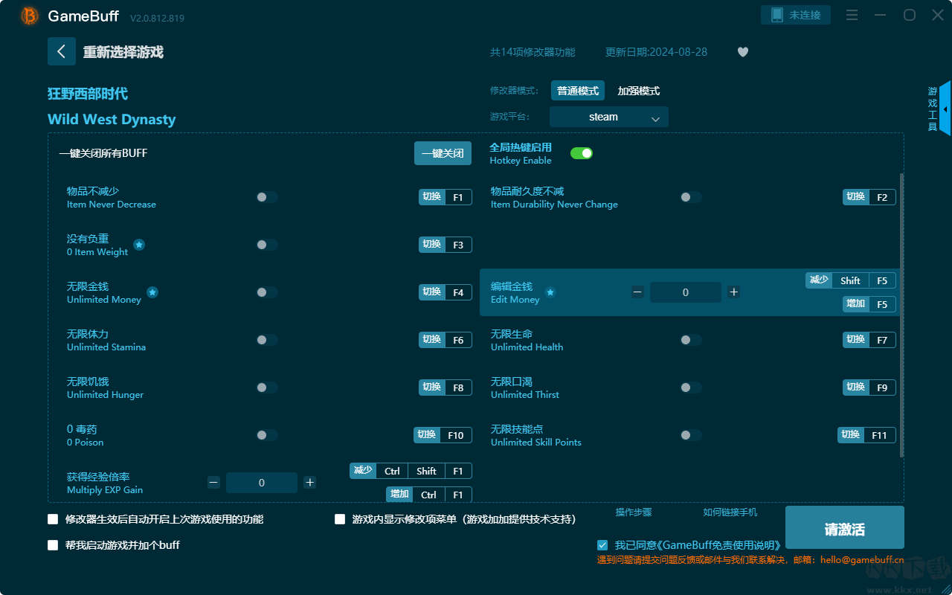The width and height of the screenshot is (952, 595).
Task: Click the Wild West Dynasty game title
Action: (112, 120)
